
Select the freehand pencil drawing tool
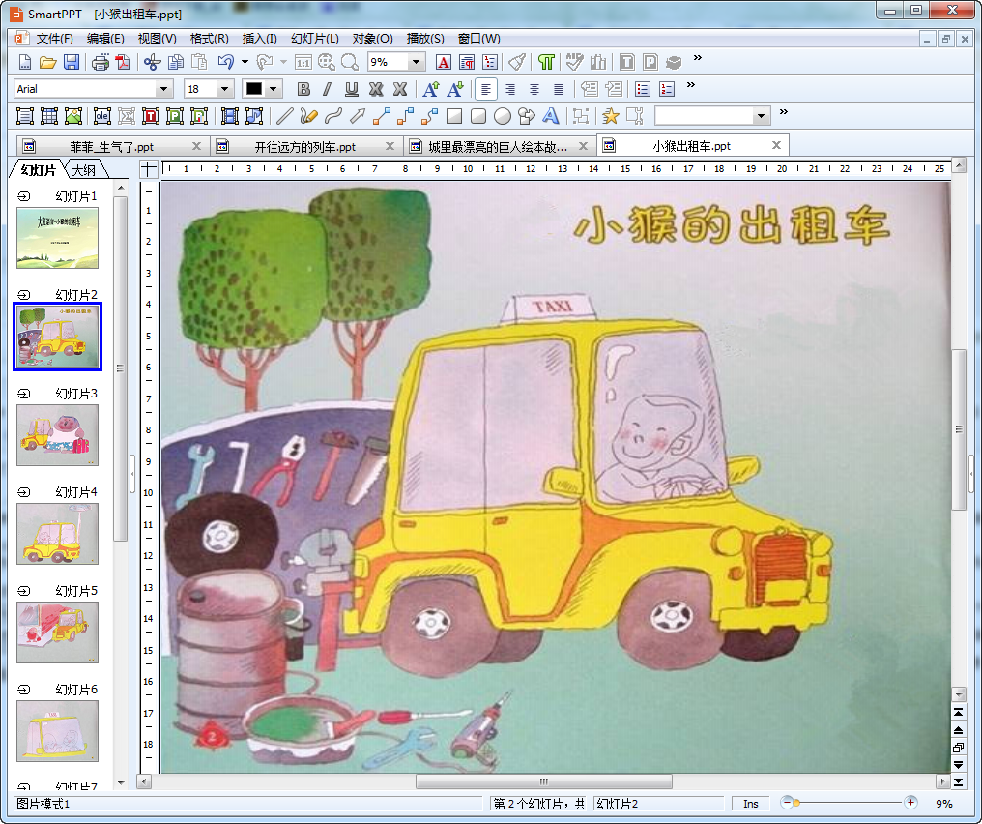click(308, 116)
